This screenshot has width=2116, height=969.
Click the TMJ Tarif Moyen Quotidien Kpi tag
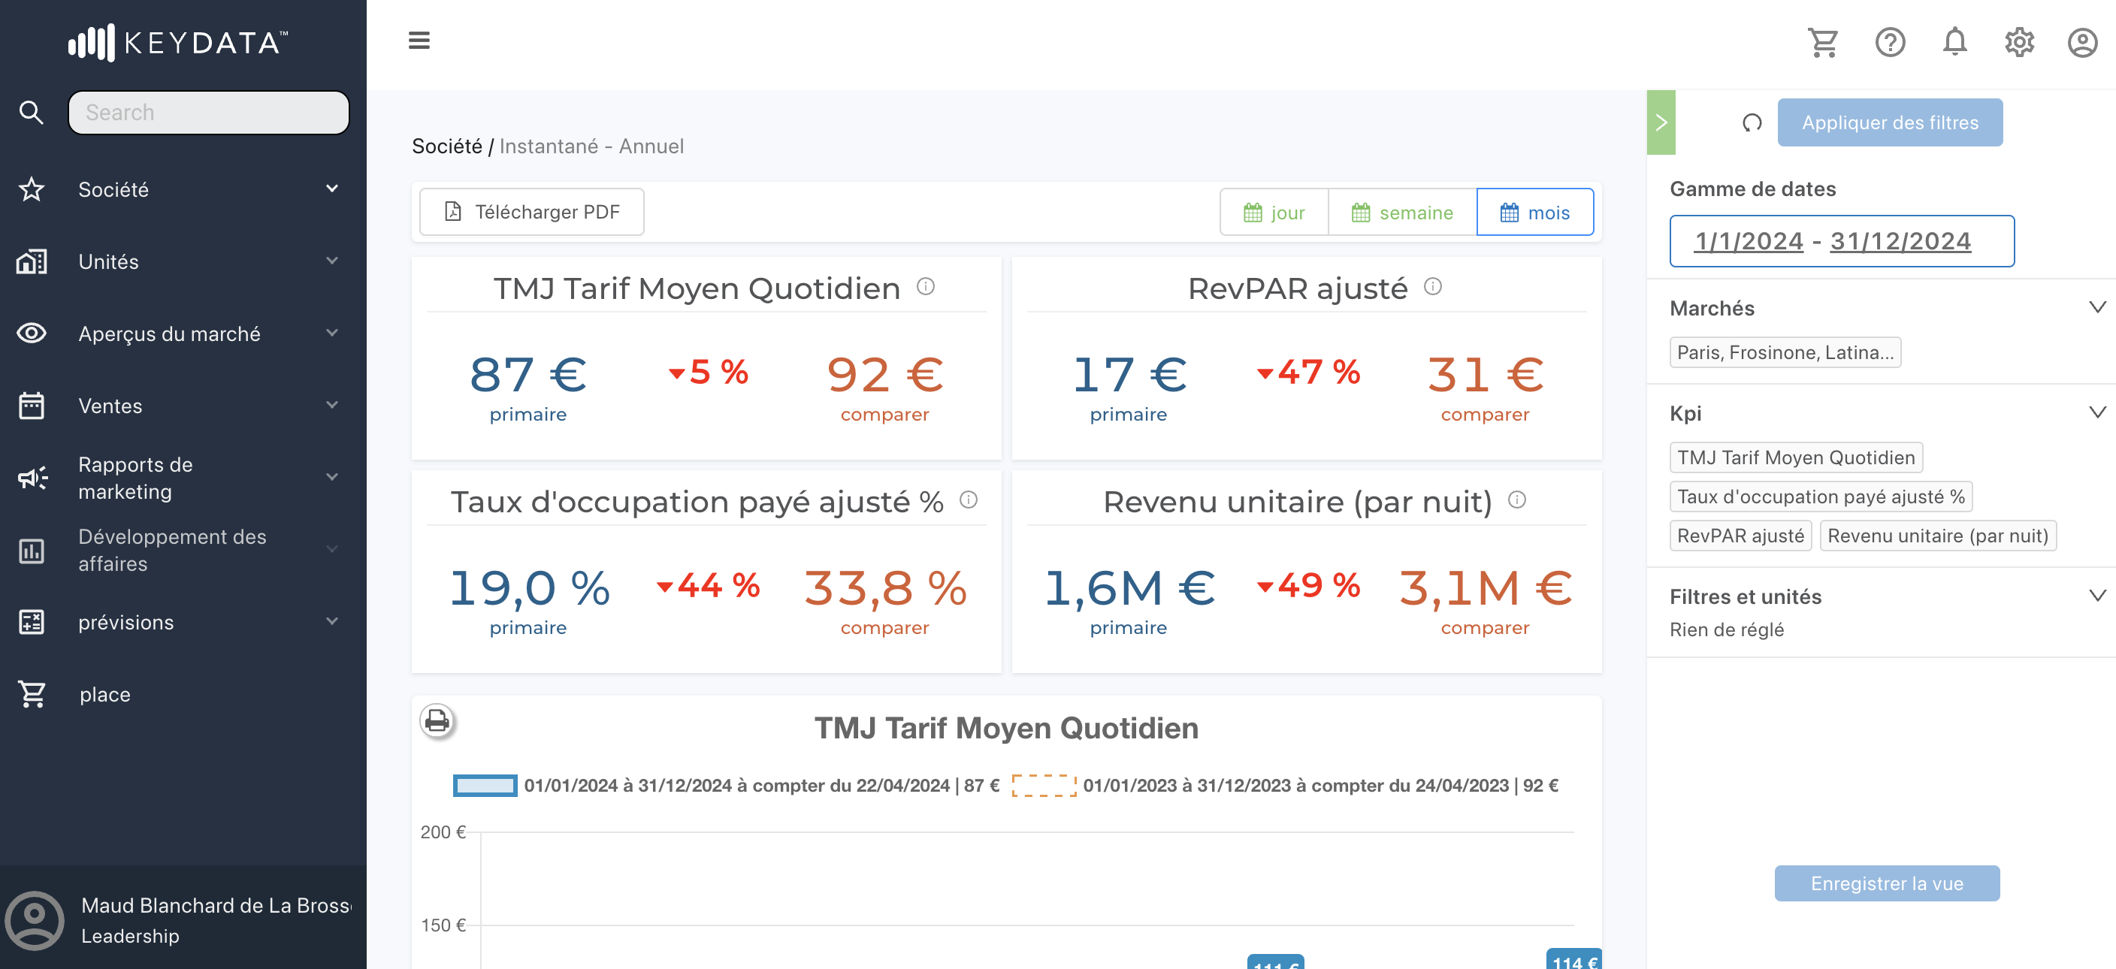click(x=1796, y=458)
